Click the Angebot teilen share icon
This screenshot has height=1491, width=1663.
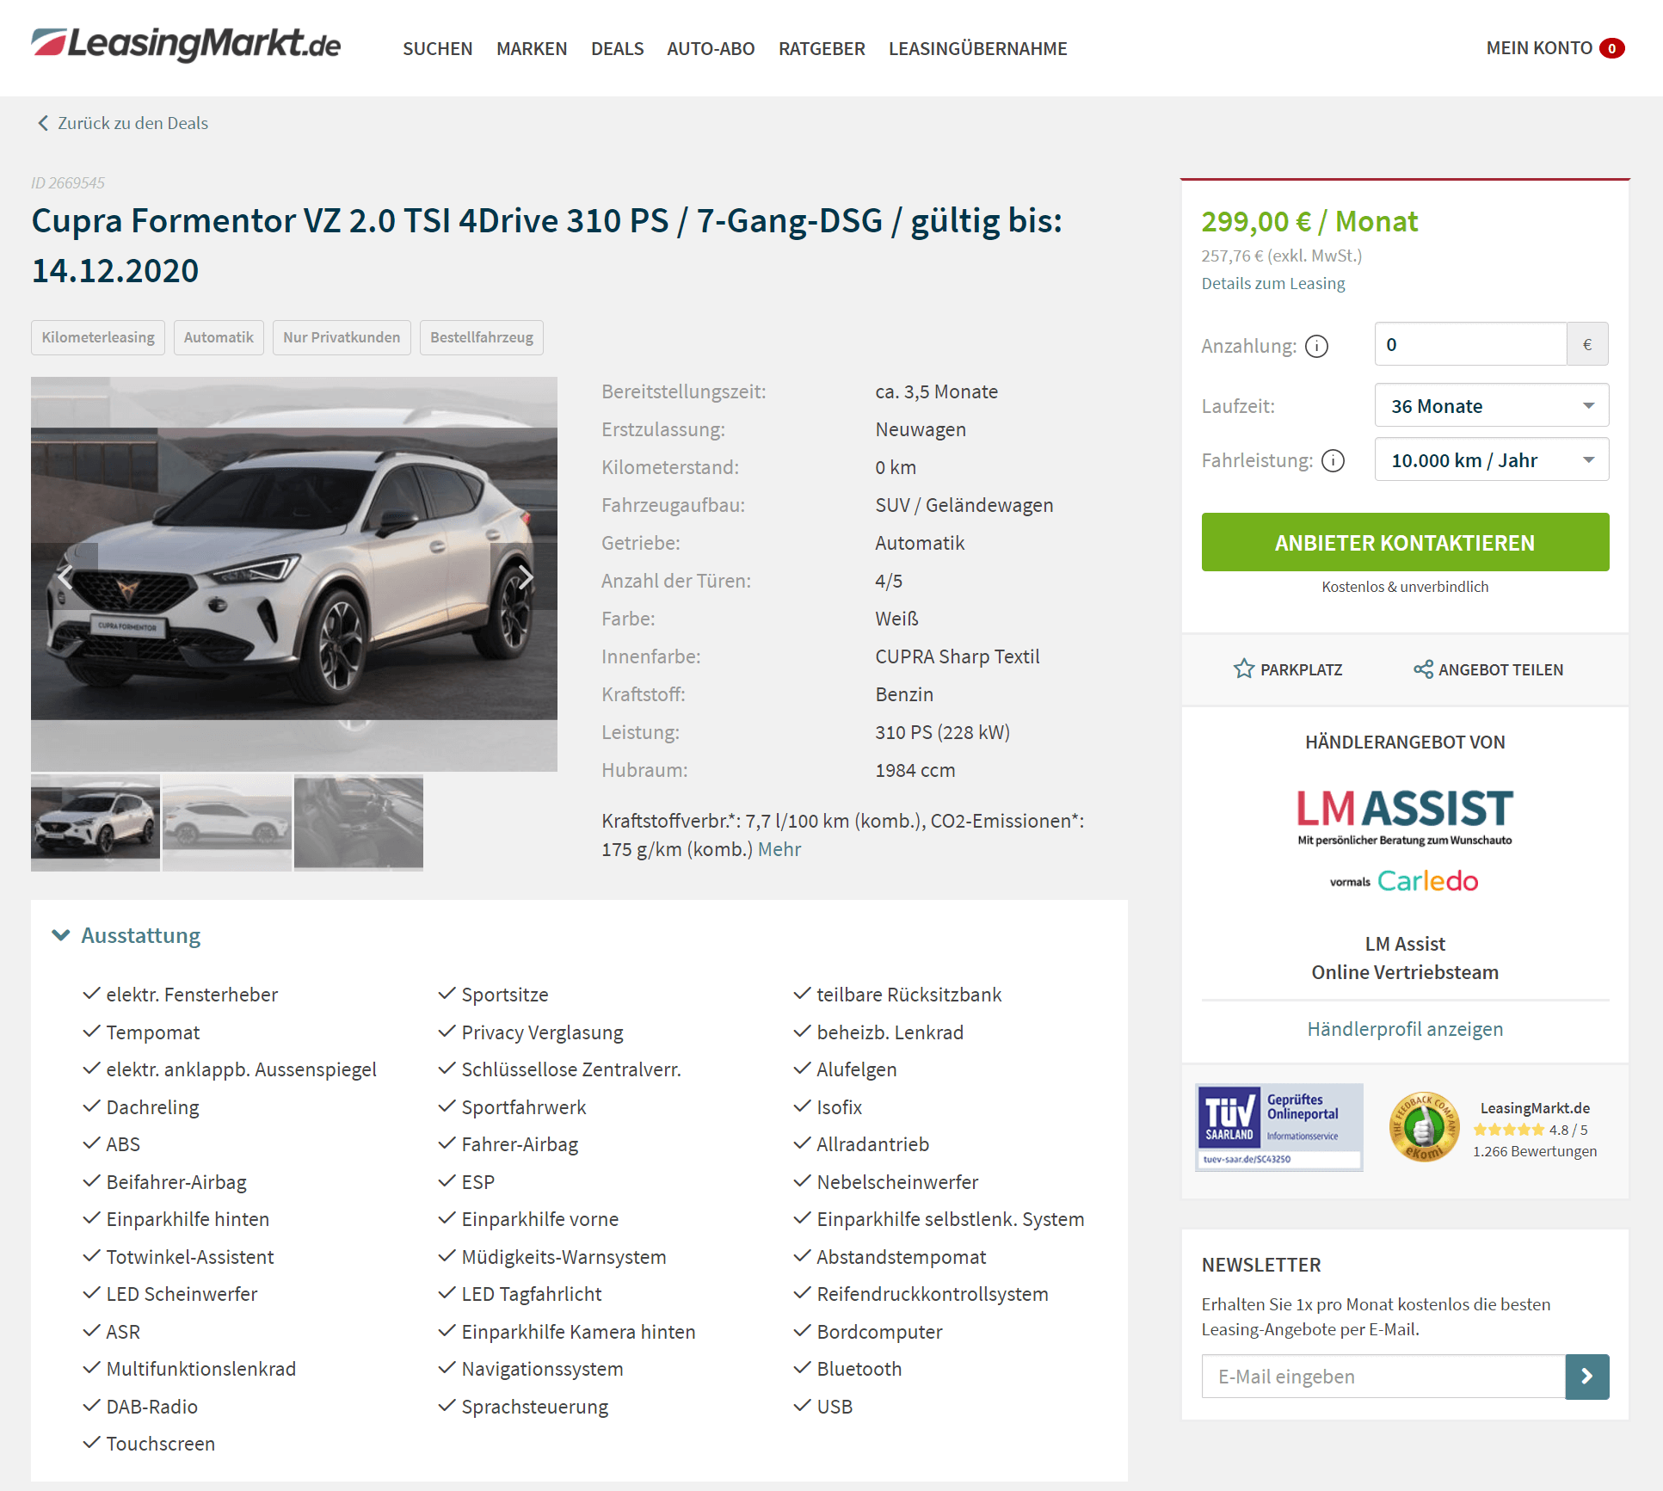[1423, 669]
